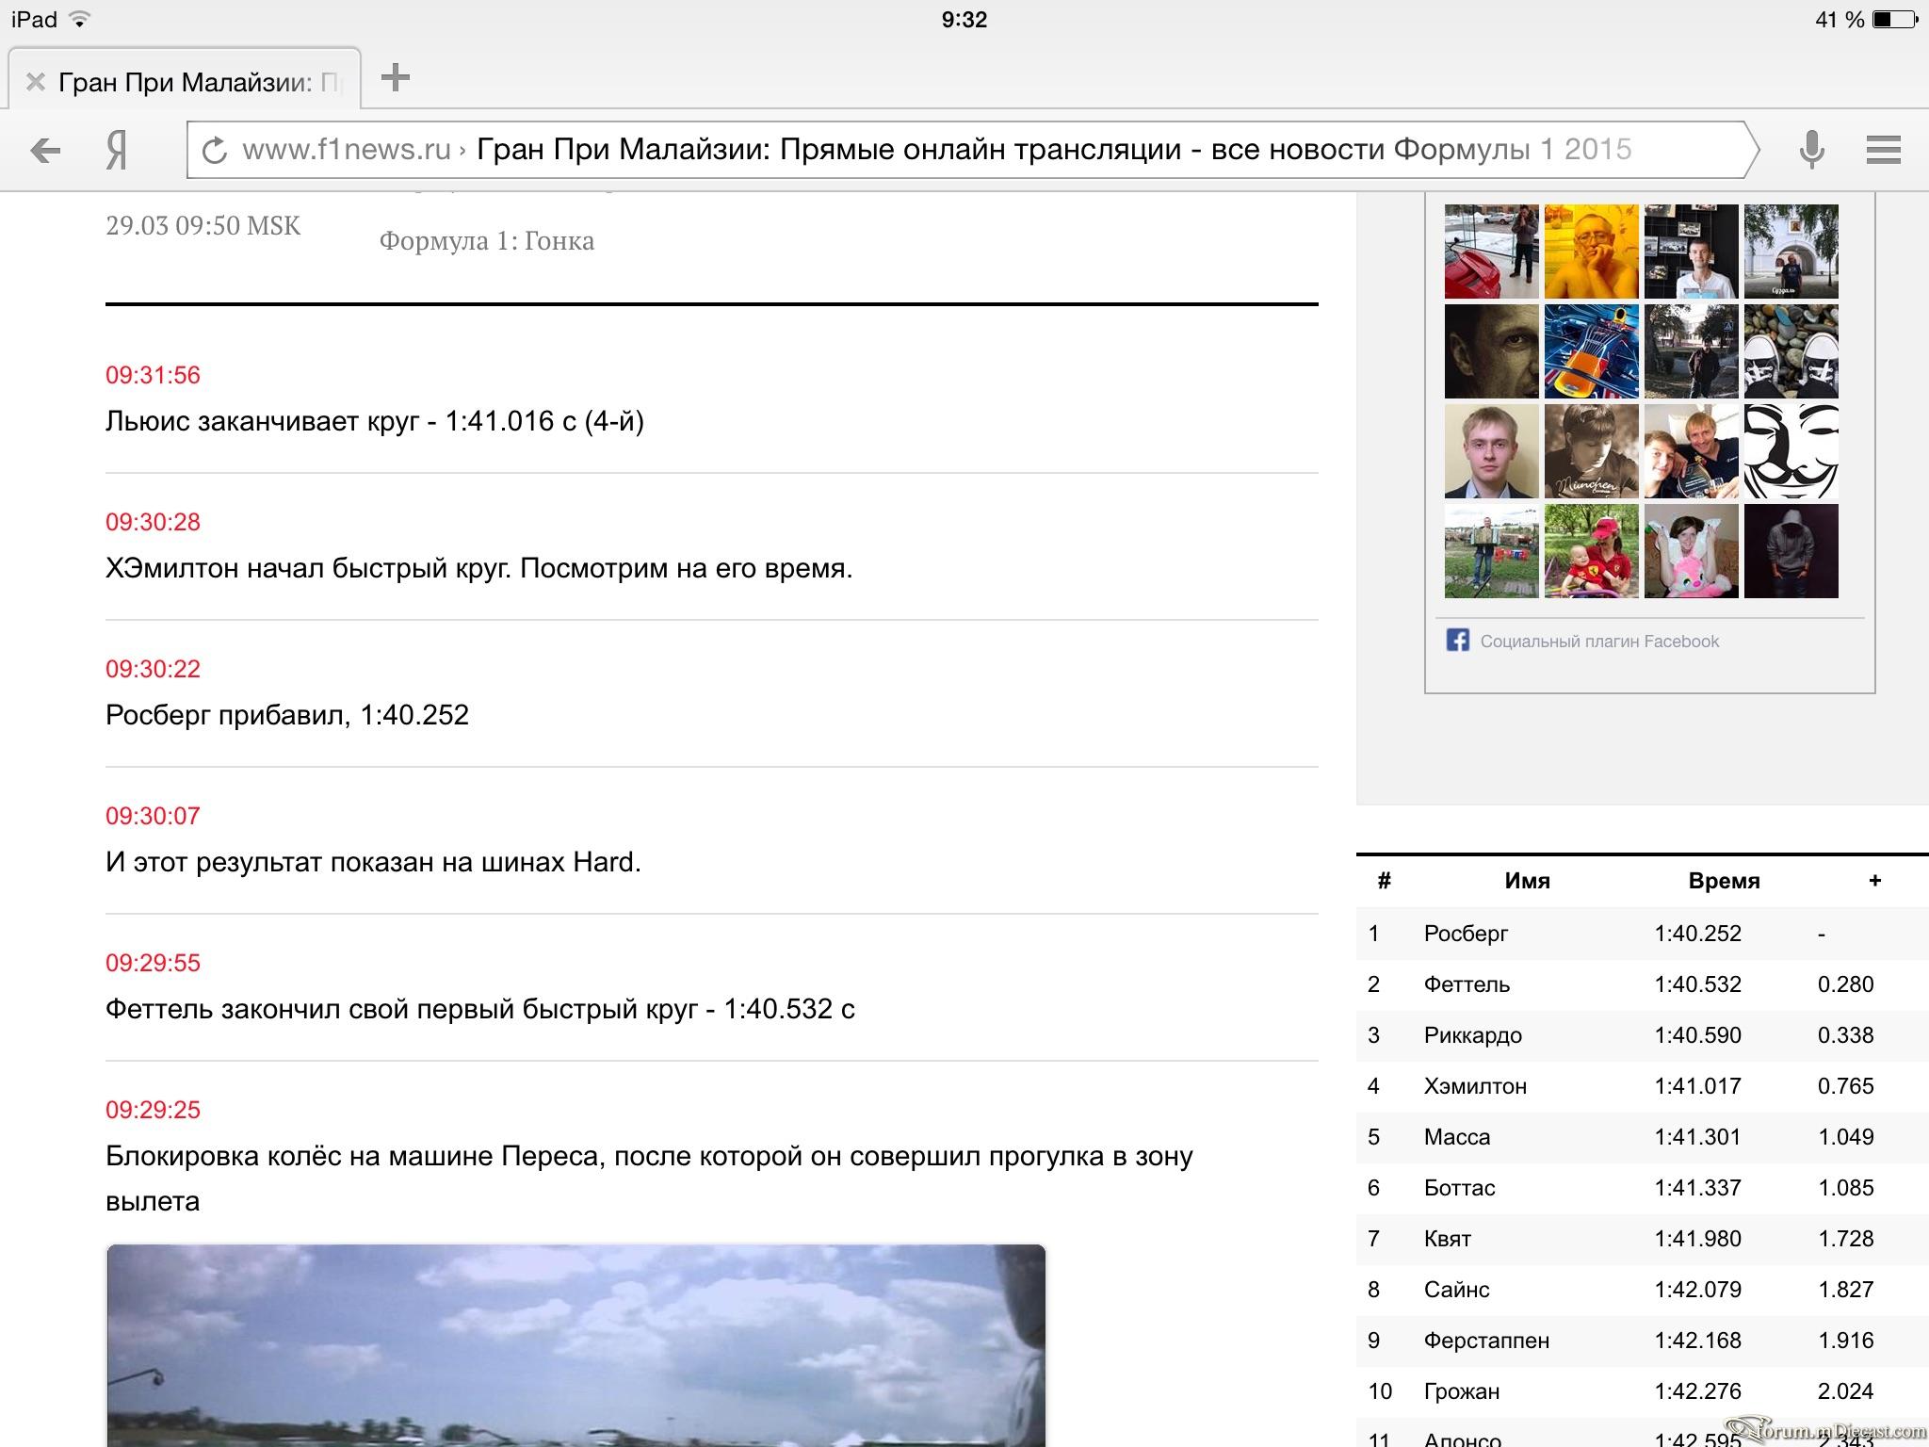Click text 'Росберг прибавил, 1:40.252'
Image resolution: width=1929 pixels, height=1447 pixels.
coord(287,715)
